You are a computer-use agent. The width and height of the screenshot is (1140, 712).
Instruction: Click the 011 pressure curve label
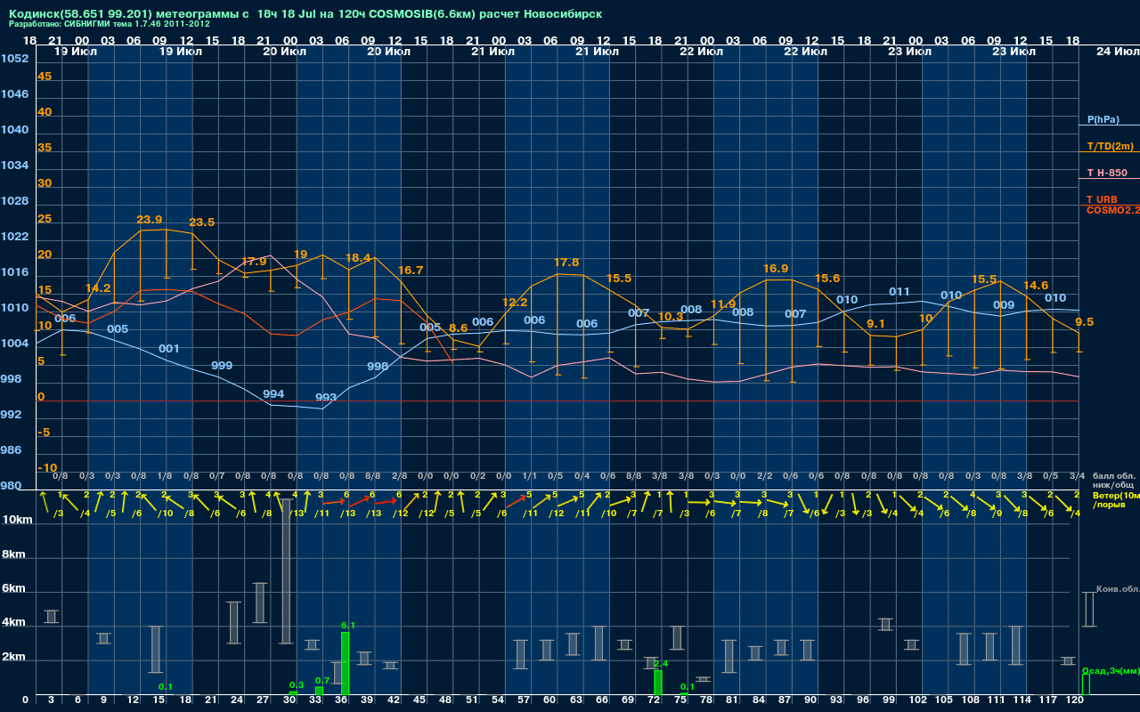pos(900,292)
